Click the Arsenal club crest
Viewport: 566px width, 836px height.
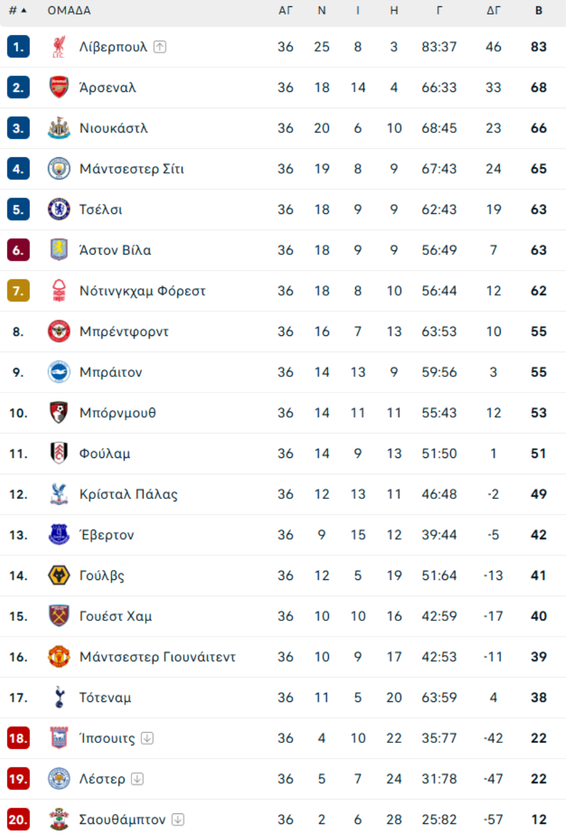point(59,87)
